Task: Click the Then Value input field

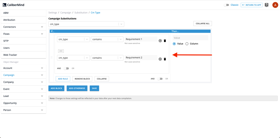Action: click(190, 38)
